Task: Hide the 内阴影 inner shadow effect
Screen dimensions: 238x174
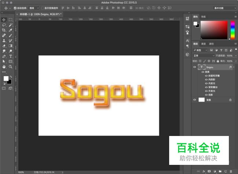Action: coord(206,80)
